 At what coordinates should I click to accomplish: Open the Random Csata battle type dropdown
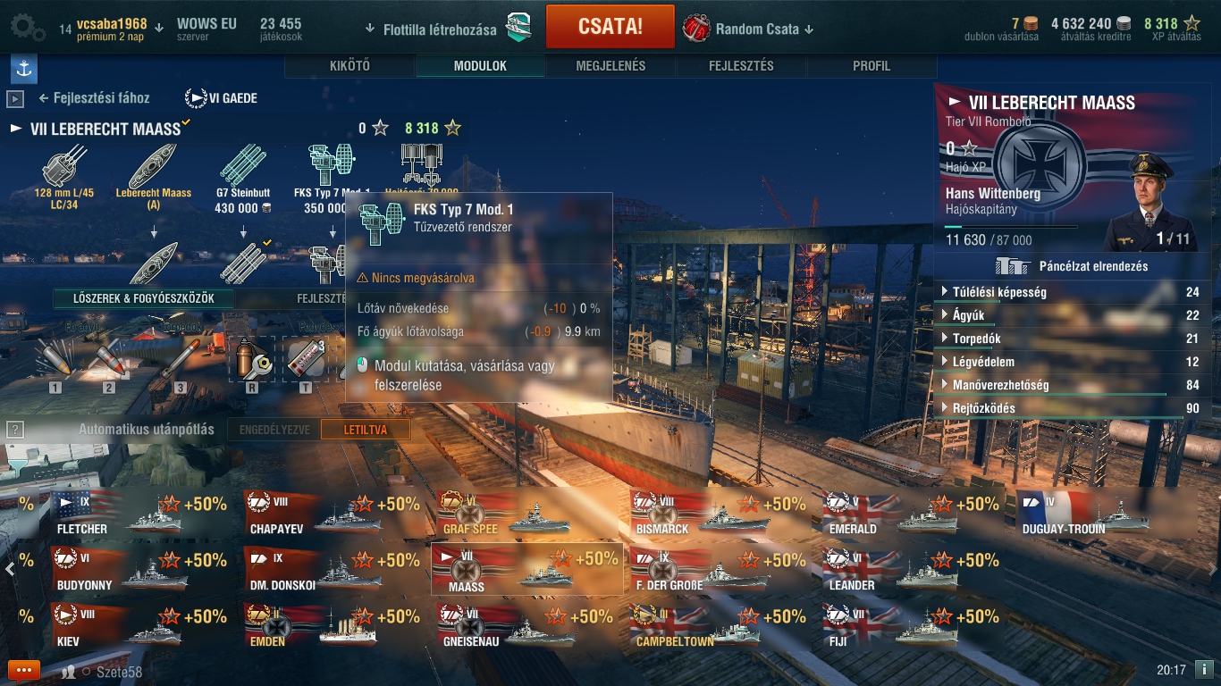[749, 29]
